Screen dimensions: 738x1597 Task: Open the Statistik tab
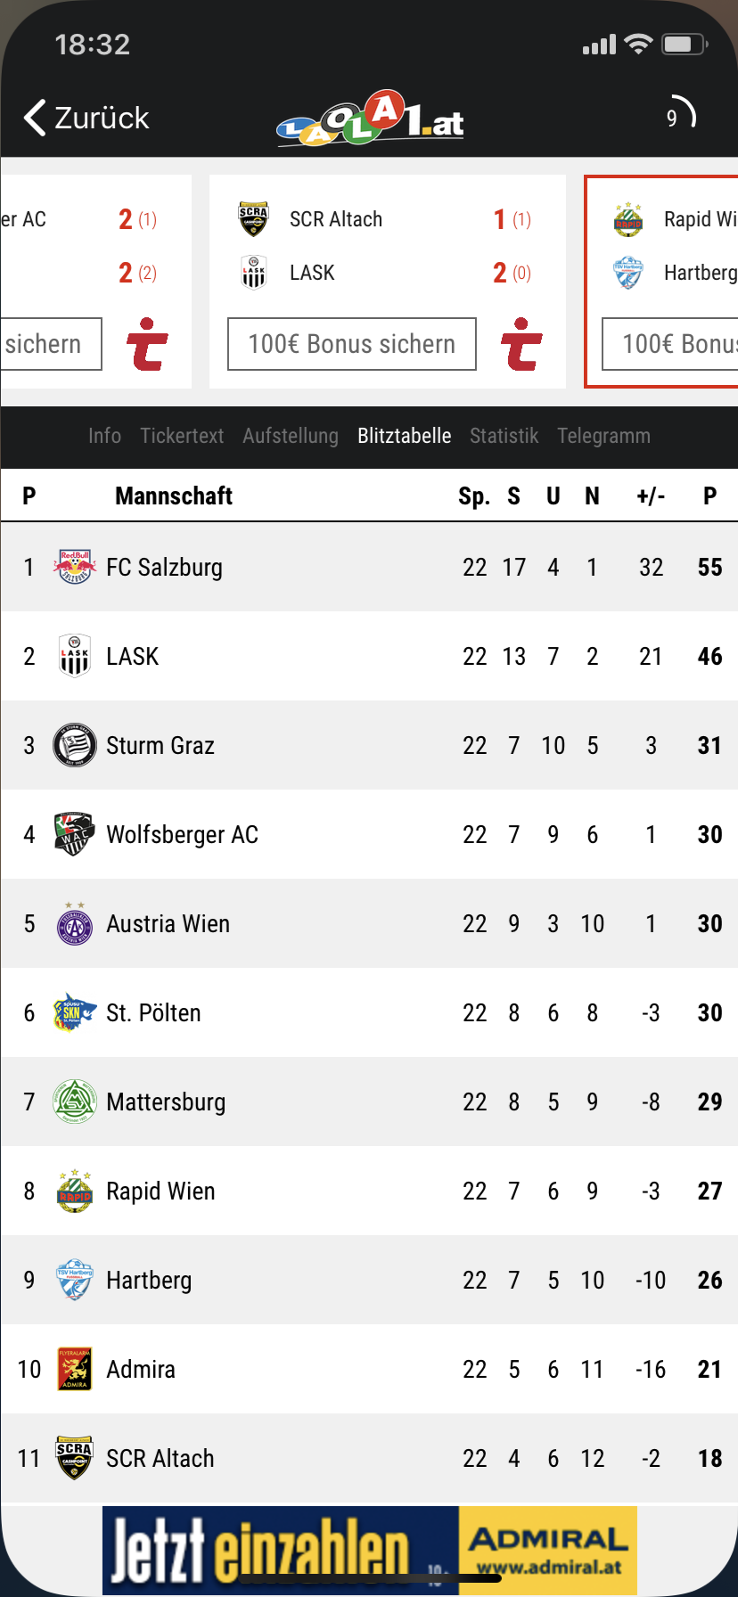coord(504,436)
